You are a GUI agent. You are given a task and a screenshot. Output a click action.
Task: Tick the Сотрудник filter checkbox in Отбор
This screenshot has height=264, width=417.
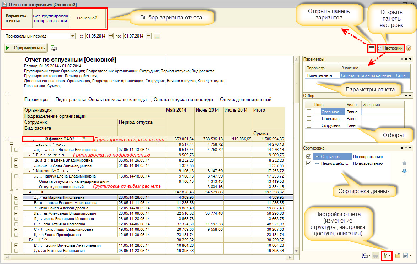[309, 125]
